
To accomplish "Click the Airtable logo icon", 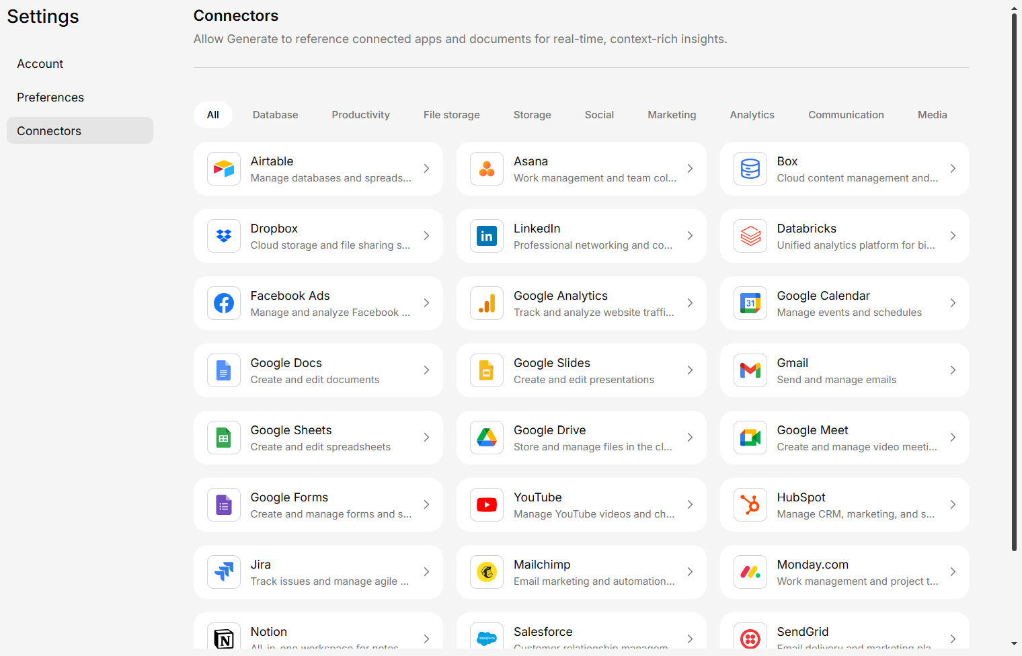I will click(224, 169).
